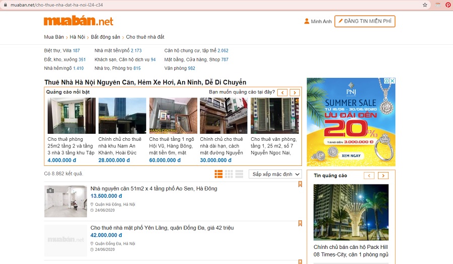This screenshot has width=453, height=264.
Task: Open Cho thuê văn phòng tầng 1 title
Action: (274, 146)
